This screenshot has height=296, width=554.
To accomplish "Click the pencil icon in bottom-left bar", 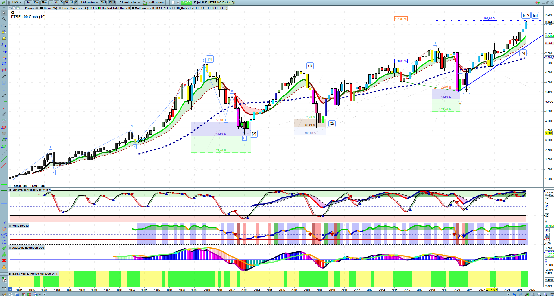I will pos(4,294).
